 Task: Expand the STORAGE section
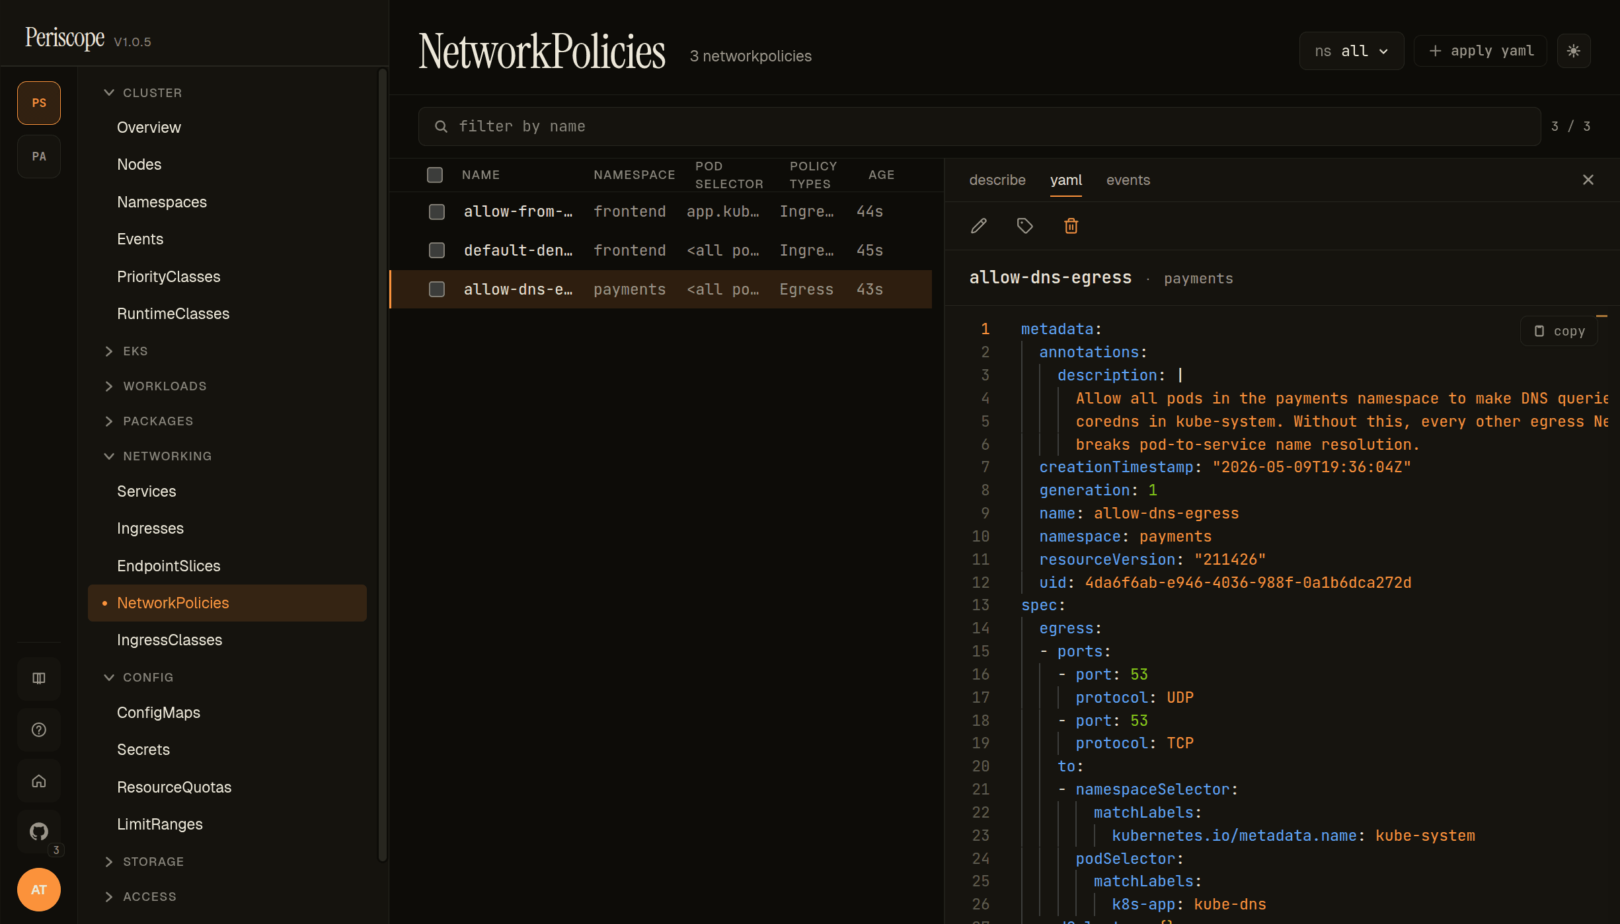pyautogui.click(x=145, y=862)
